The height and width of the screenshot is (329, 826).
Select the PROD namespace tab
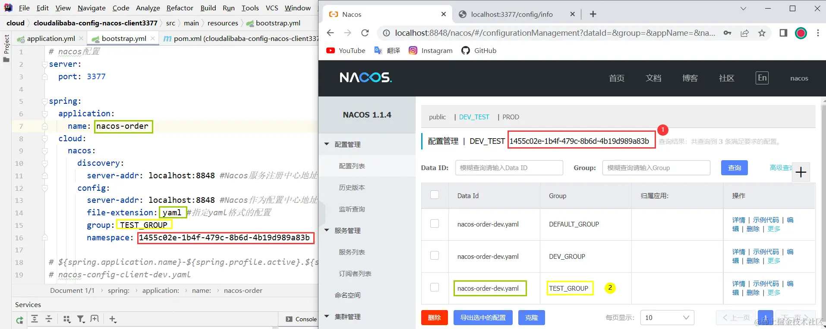coord(511,117)
